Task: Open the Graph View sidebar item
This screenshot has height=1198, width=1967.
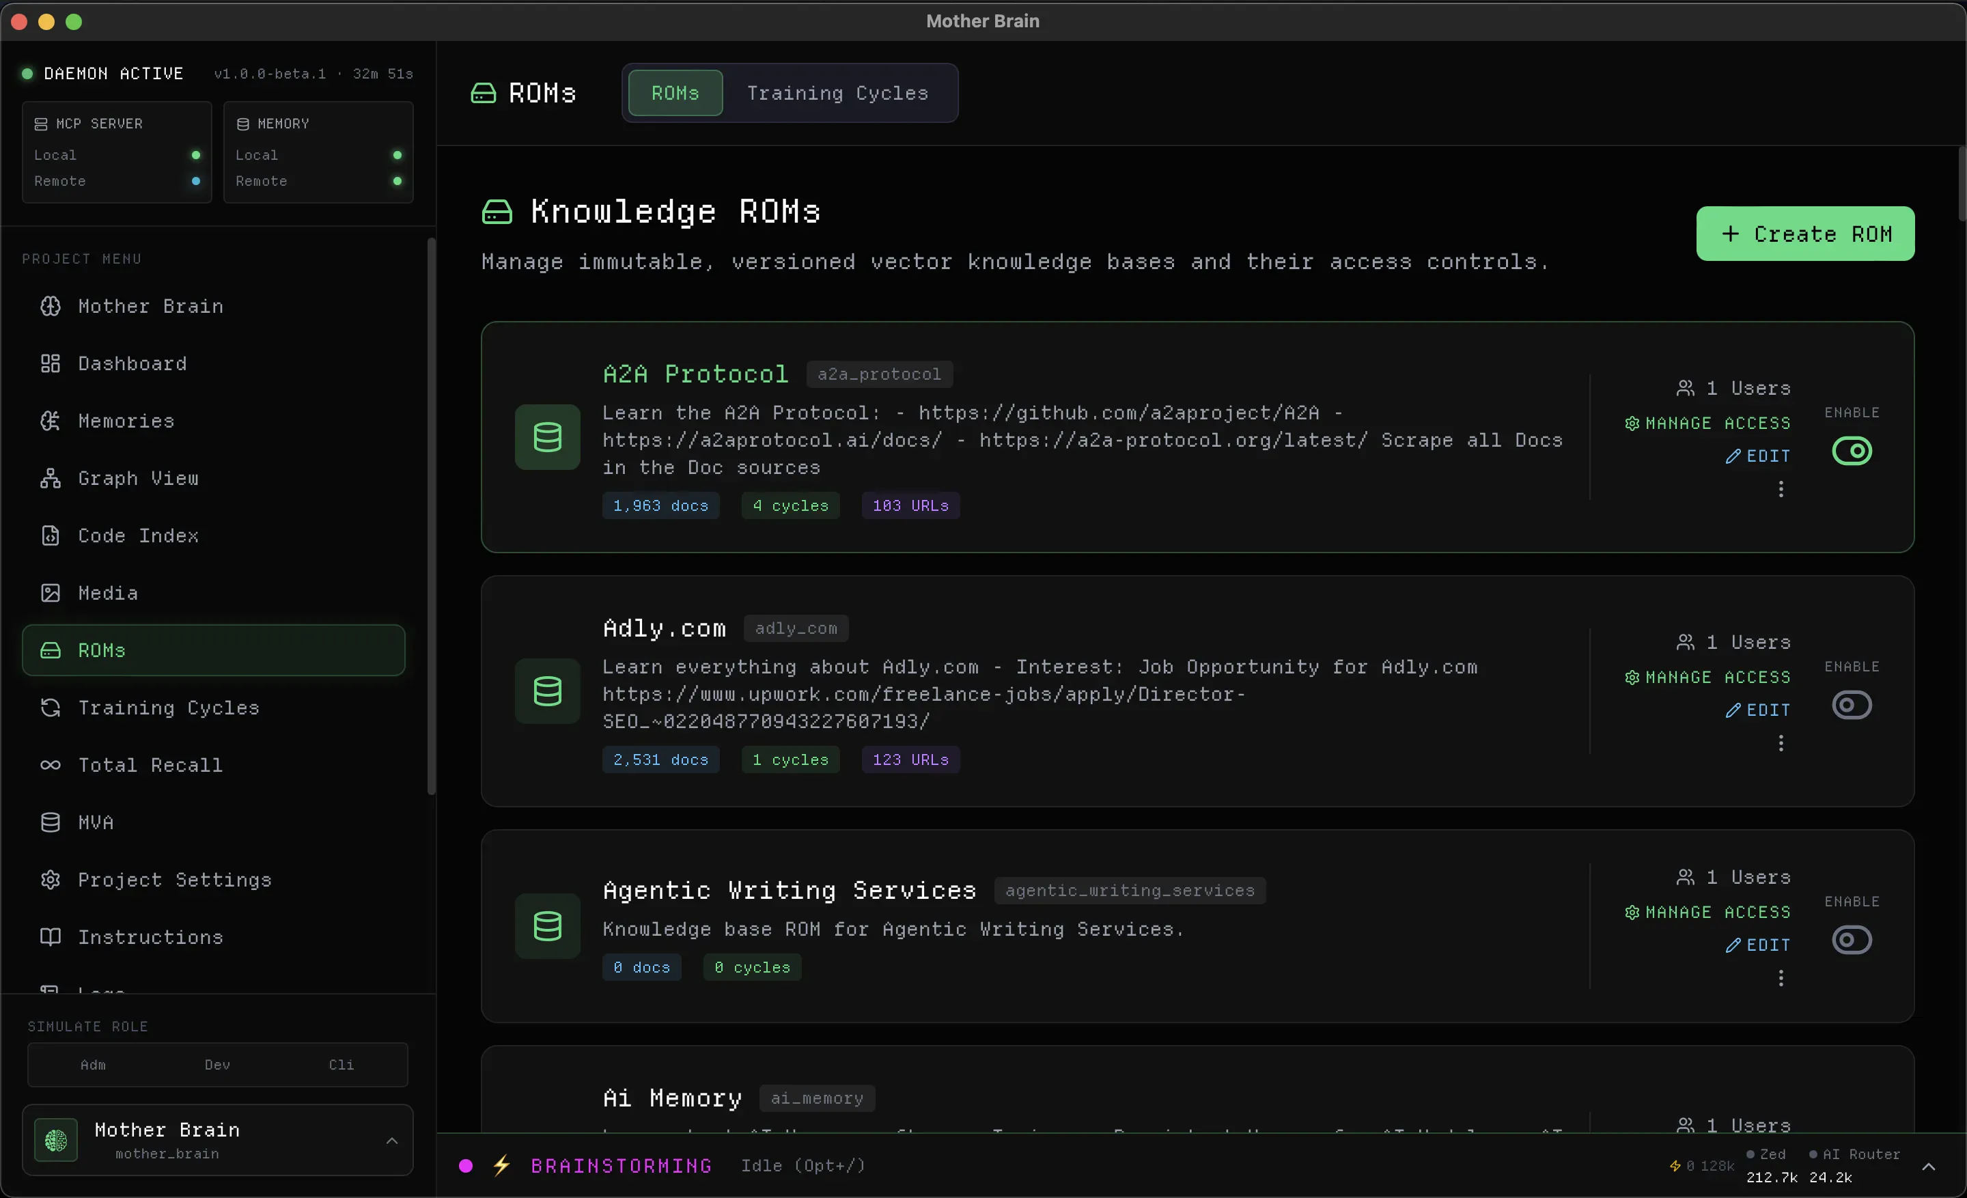Action: click(x=213, y=478)
